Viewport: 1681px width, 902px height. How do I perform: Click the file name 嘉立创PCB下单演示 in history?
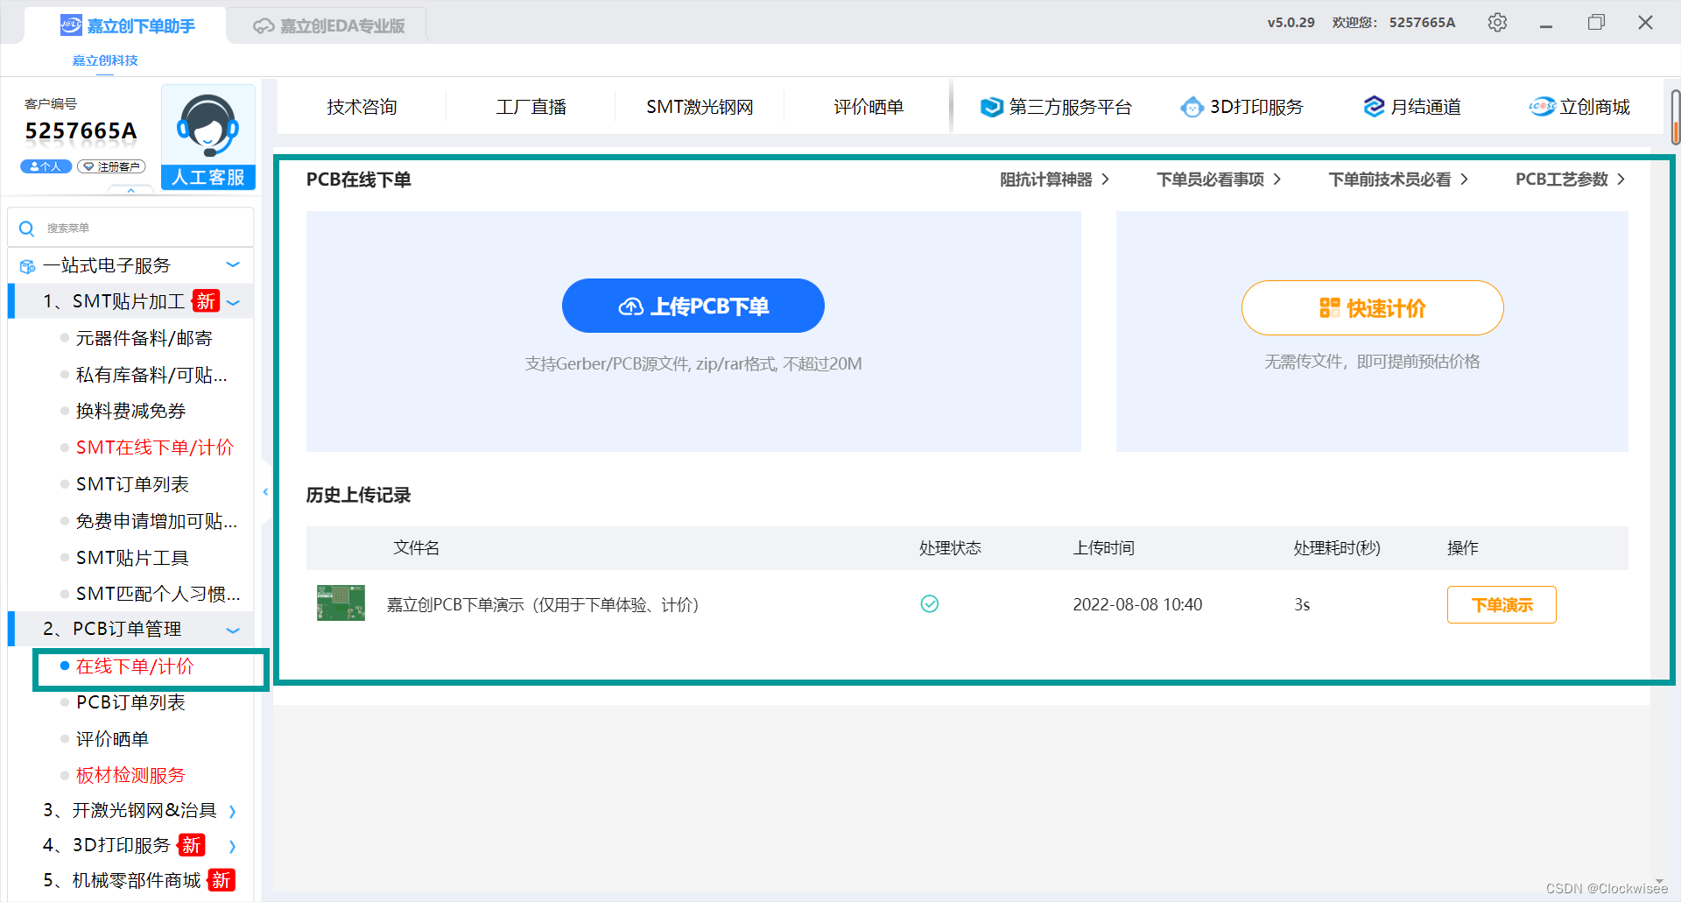pyautogui.click(x=543, y=604)
